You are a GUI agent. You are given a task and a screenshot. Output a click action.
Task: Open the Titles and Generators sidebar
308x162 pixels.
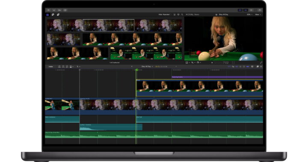click(x=58, y=14)
